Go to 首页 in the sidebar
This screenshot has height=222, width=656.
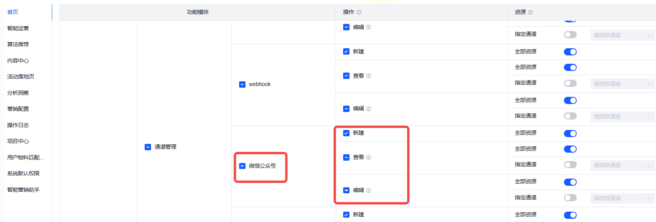(x=13, y=12)
